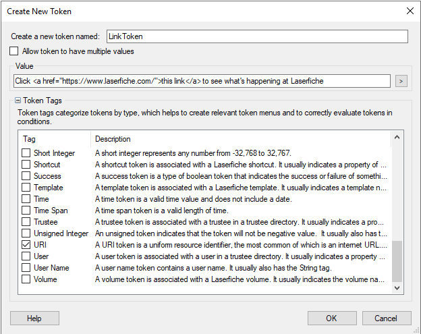Screen dimensions: 421x334
Task: Enable Allow token to have multiple values
Action: (x=14, y=51)
